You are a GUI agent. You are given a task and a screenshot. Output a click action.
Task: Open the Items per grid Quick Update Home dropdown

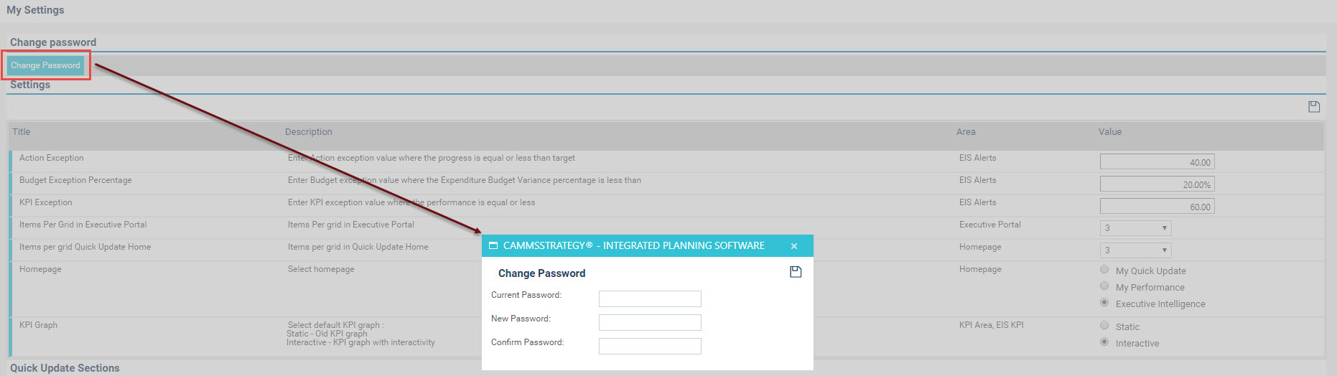(1135, 250)
